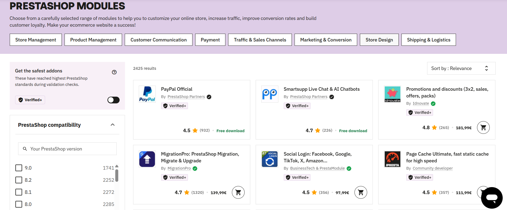This screenshot has height=210, width=507.
Task: Click the compatibility list scrollbar
Action: point(117,175)
